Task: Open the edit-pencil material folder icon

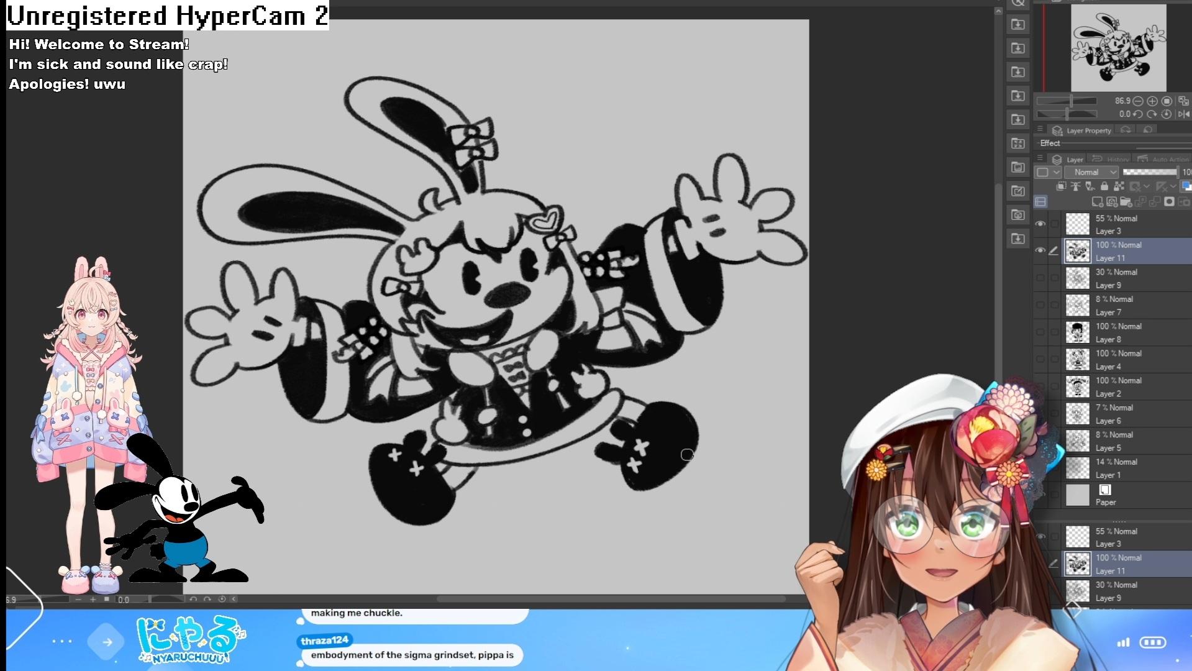Action: tap(1017, 191)
